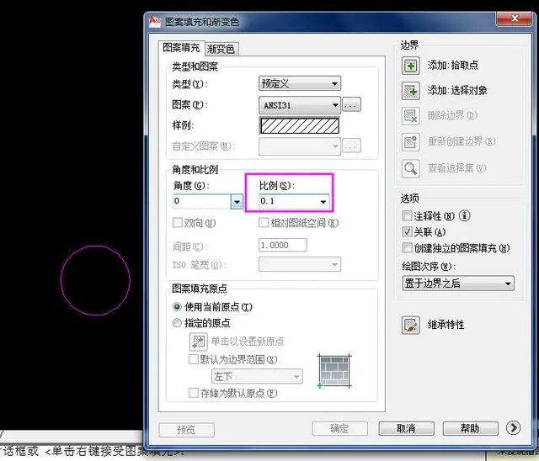Click the annotative info icon next to 注释性
Image resolution: width=539 pixels, height=461 pixels.
464,215
